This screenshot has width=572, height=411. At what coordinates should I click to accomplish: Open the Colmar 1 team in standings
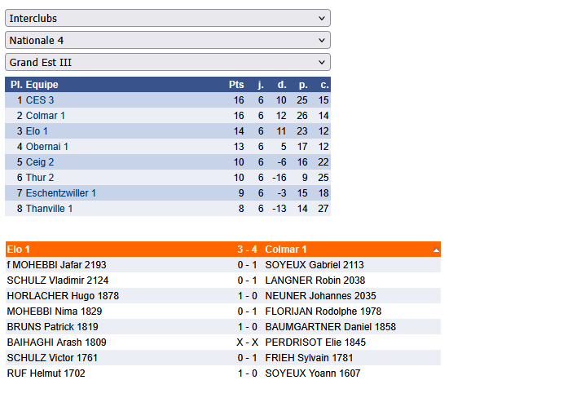(x=46, y=116)
